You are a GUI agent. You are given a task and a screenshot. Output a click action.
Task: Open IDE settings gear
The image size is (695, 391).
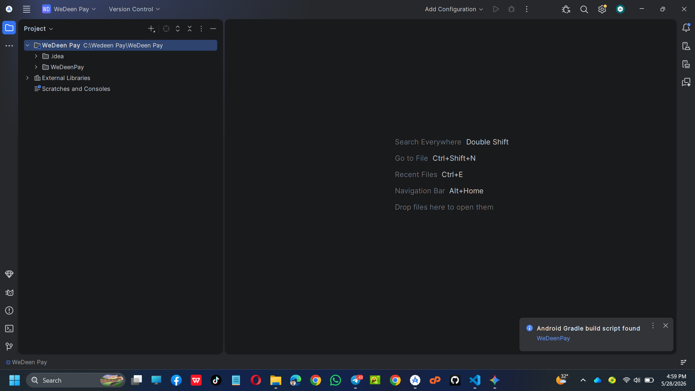click(x=602, y=9)
